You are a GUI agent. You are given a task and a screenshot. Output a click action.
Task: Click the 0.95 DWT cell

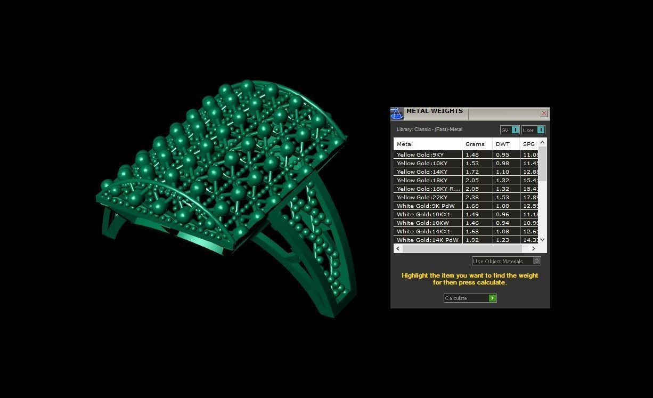(x=506, y=155)
